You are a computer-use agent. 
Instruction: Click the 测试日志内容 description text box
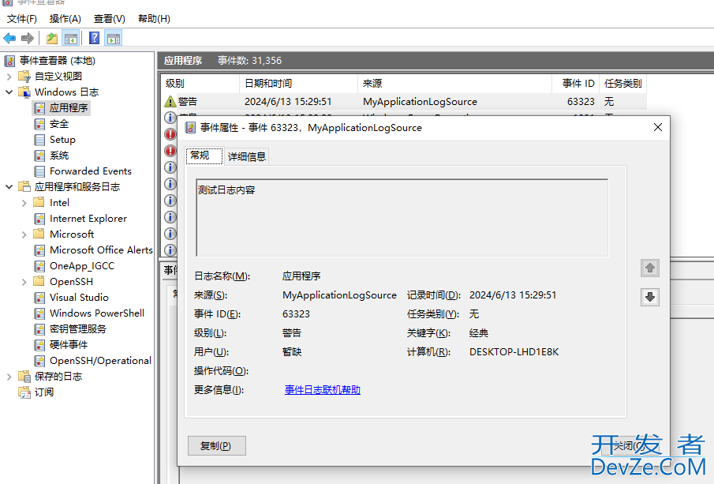click(x=402, y=218)
